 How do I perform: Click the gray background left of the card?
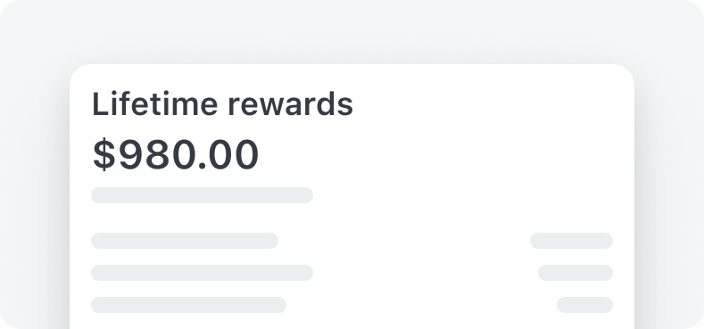pos(34,198)
